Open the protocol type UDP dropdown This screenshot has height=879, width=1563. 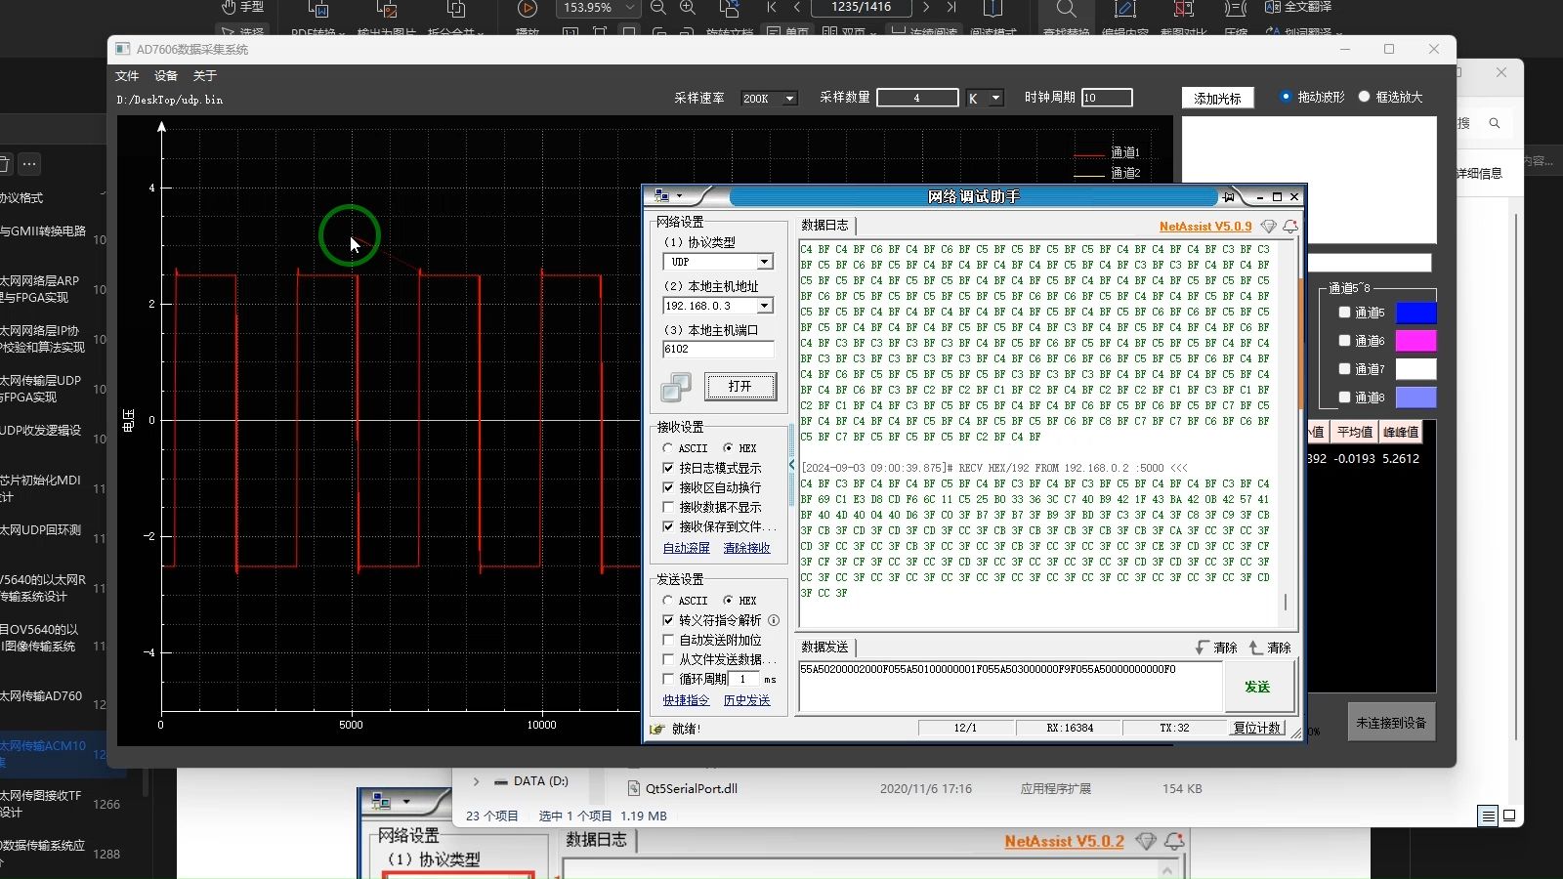[765, 262]
